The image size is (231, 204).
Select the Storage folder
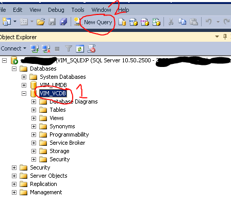tap(59, 151)
